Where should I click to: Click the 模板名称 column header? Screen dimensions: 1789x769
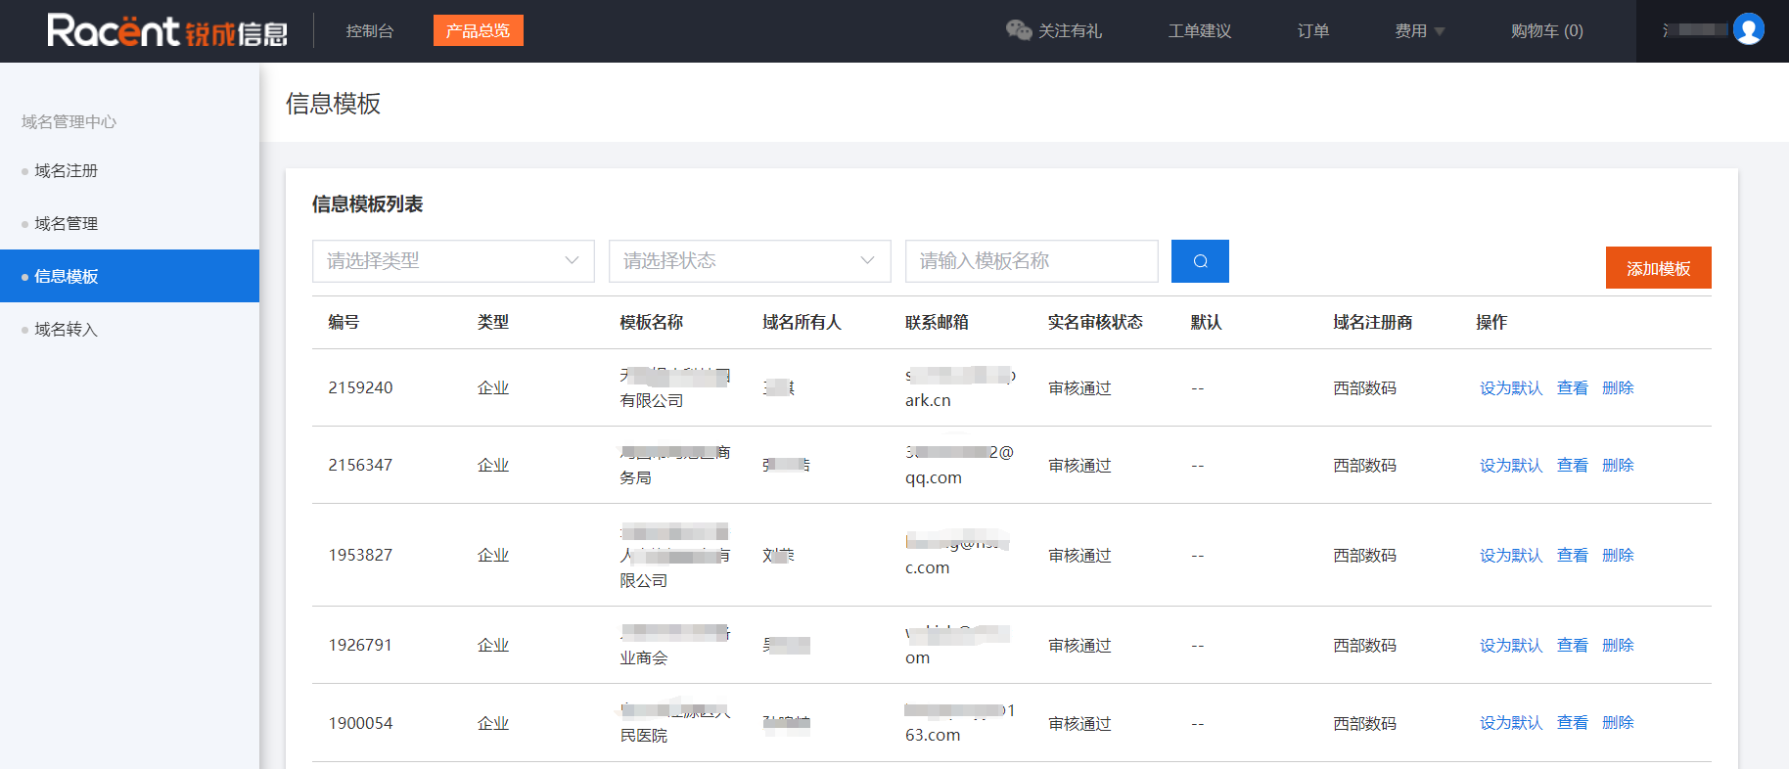click(651, 322)
